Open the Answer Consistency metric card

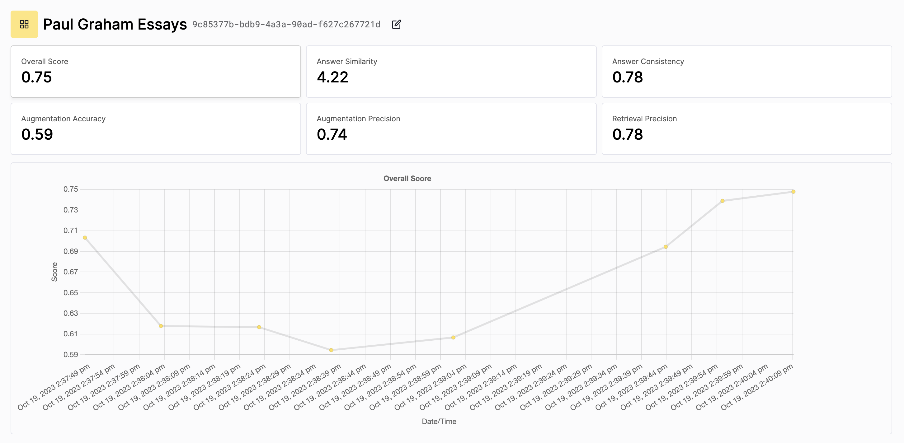coord(746,71)
